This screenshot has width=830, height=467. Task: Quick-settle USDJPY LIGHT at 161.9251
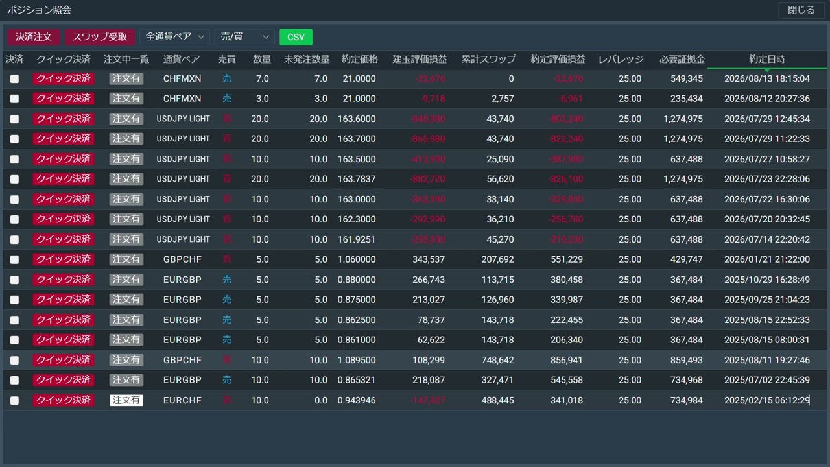tap(64, 239)
